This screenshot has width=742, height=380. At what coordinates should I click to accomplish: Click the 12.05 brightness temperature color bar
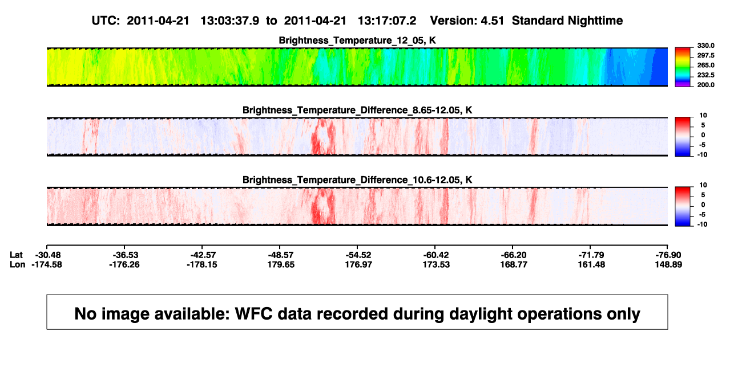(x=683, y=66)
